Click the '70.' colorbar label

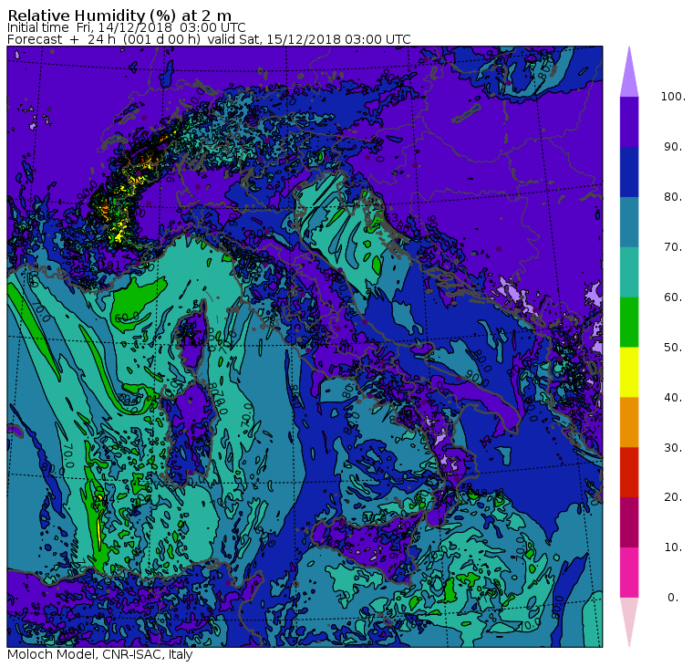tap(673, 246)
